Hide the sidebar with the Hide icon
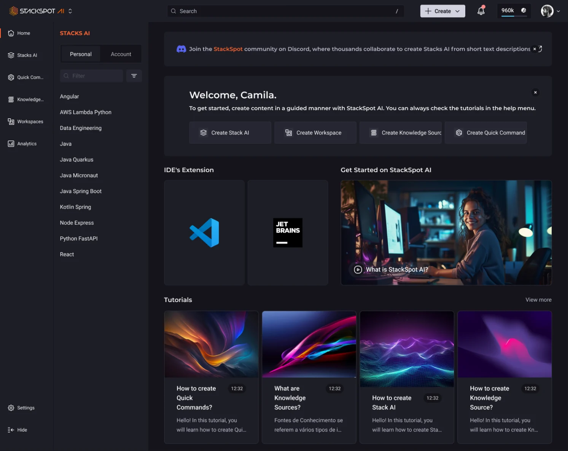 click(x=11, y=430)
